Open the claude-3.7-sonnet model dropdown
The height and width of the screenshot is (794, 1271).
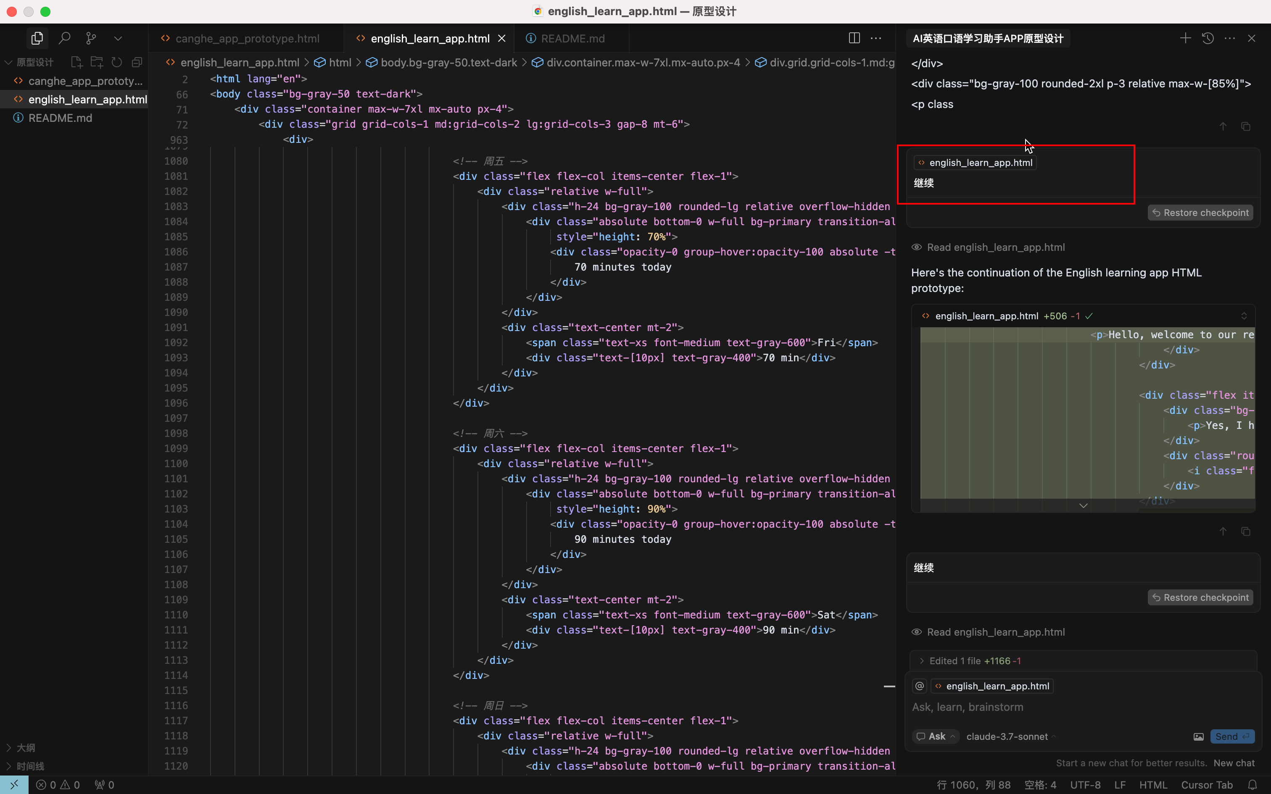(1010, 736)
